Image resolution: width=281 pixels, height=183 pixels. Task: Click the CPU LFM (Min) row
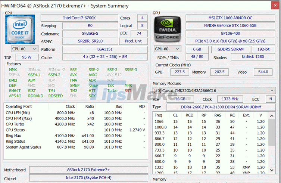[76, 113]
